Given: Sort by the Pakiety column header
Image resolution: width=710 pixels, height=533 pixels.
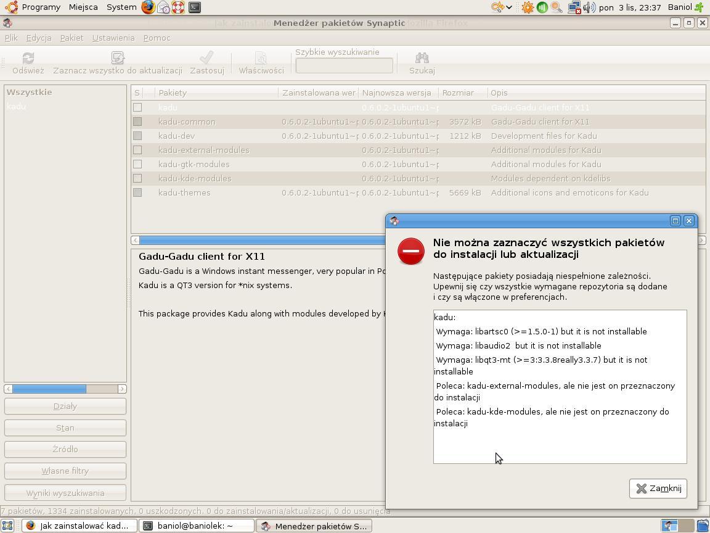Looking at the screenshot, I should tap(216, 93).
